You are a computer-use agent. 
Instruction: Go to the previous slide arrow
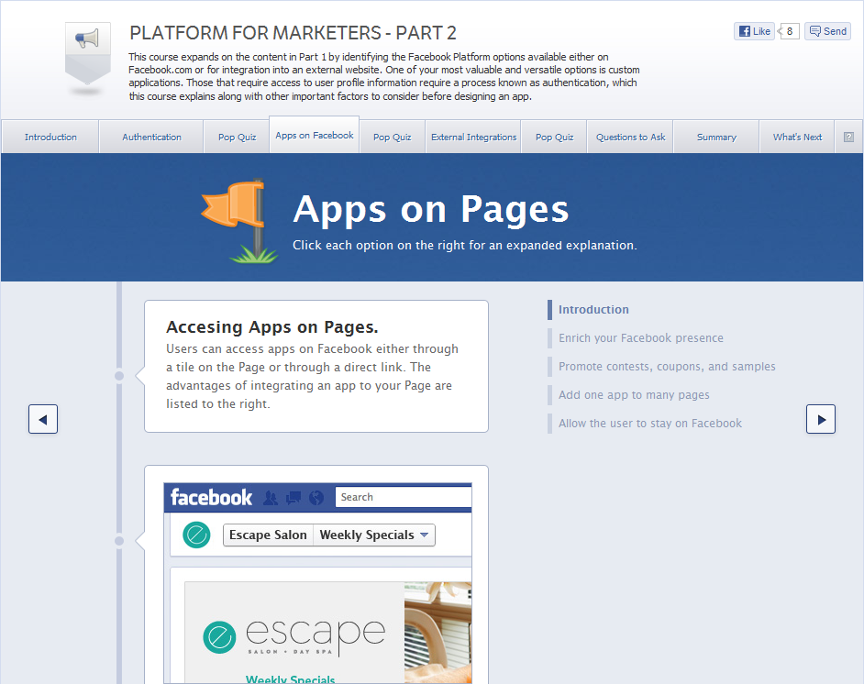point(43,419)
